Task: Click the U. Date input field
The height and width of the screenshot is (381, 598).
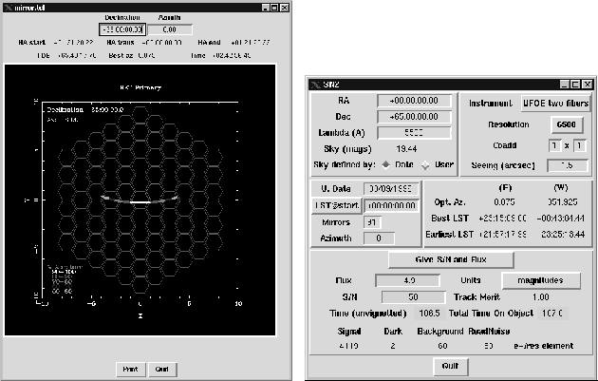Action: click(391, 189)
